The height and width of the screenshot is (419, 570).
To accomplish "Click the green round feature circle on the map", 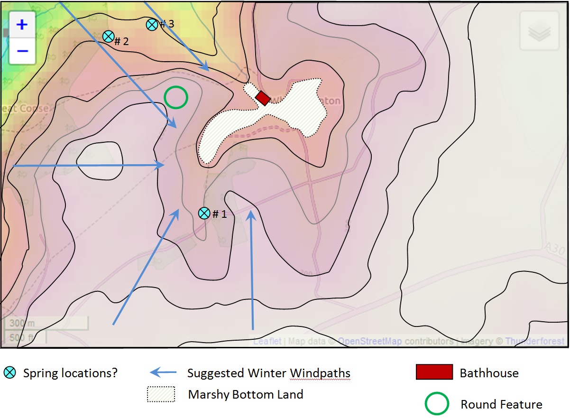I will [x=176, y=97].
